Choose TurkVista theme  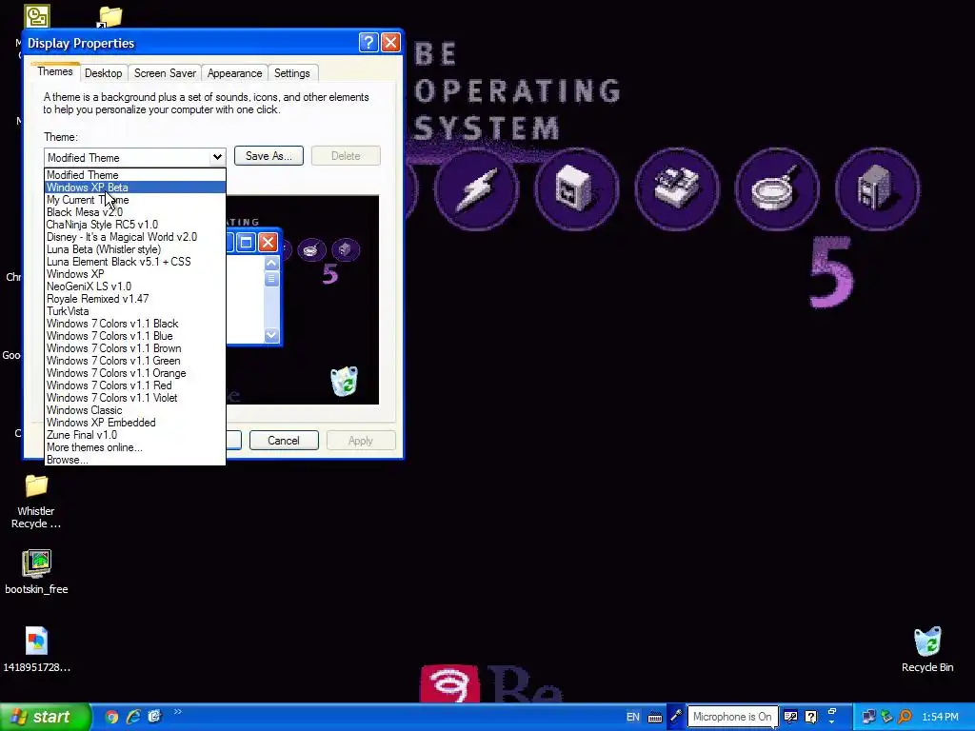[135, 311]
